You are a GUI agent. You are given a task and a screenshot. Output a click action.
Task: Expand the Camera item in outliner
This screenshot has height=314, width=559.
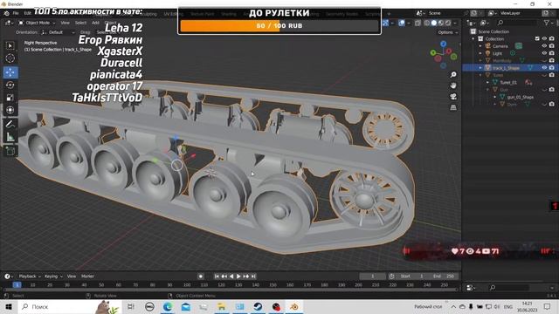coord(480,46)
